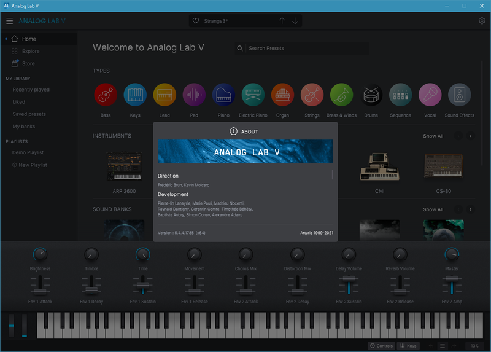The image size is (491, 352).
Task: Click the Analog Lab V logo text
Action: [42, 21]
